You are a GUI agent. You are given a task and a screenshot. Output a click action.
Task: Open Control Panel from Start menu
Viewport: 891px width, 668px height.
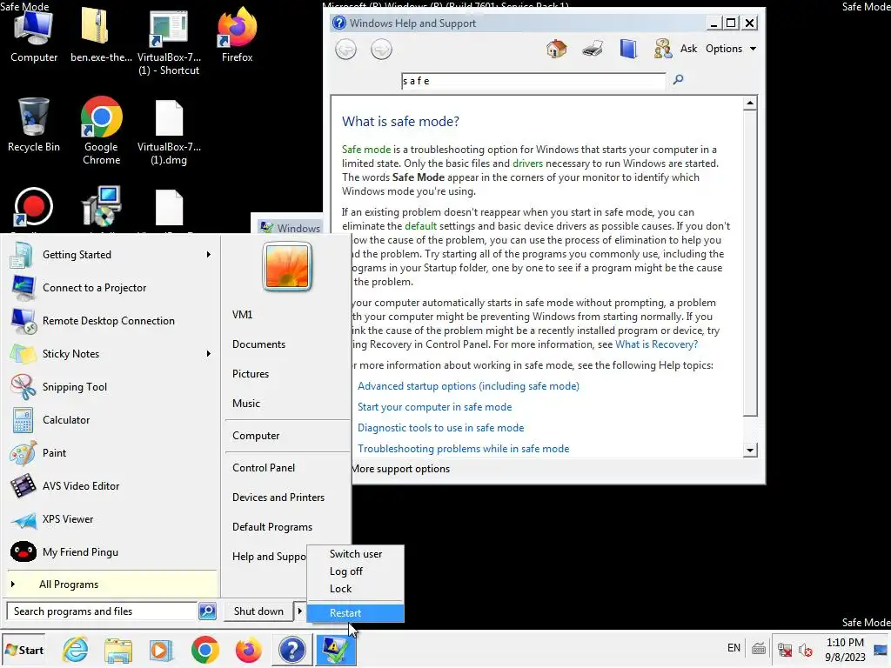[x=264, y=467]
